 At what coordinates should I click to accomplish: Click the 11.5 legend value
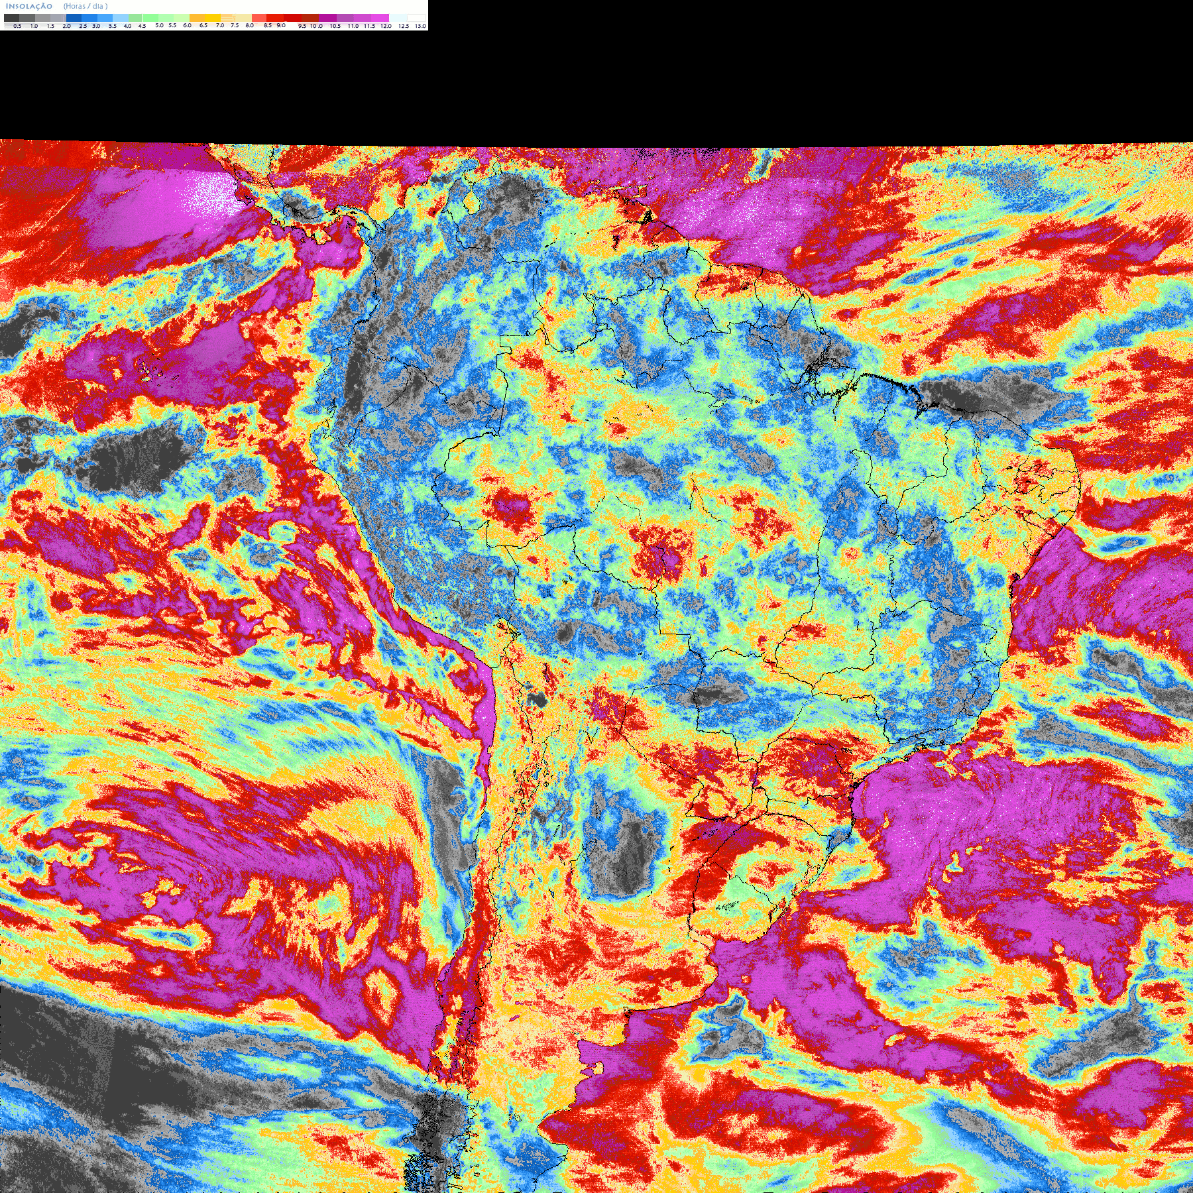(369, 26)
